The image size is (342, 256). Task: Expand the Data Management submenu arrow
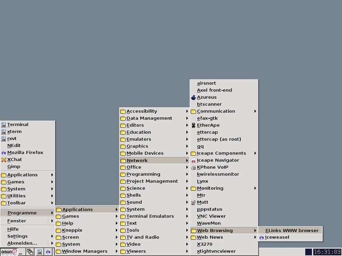pos(187,118)
